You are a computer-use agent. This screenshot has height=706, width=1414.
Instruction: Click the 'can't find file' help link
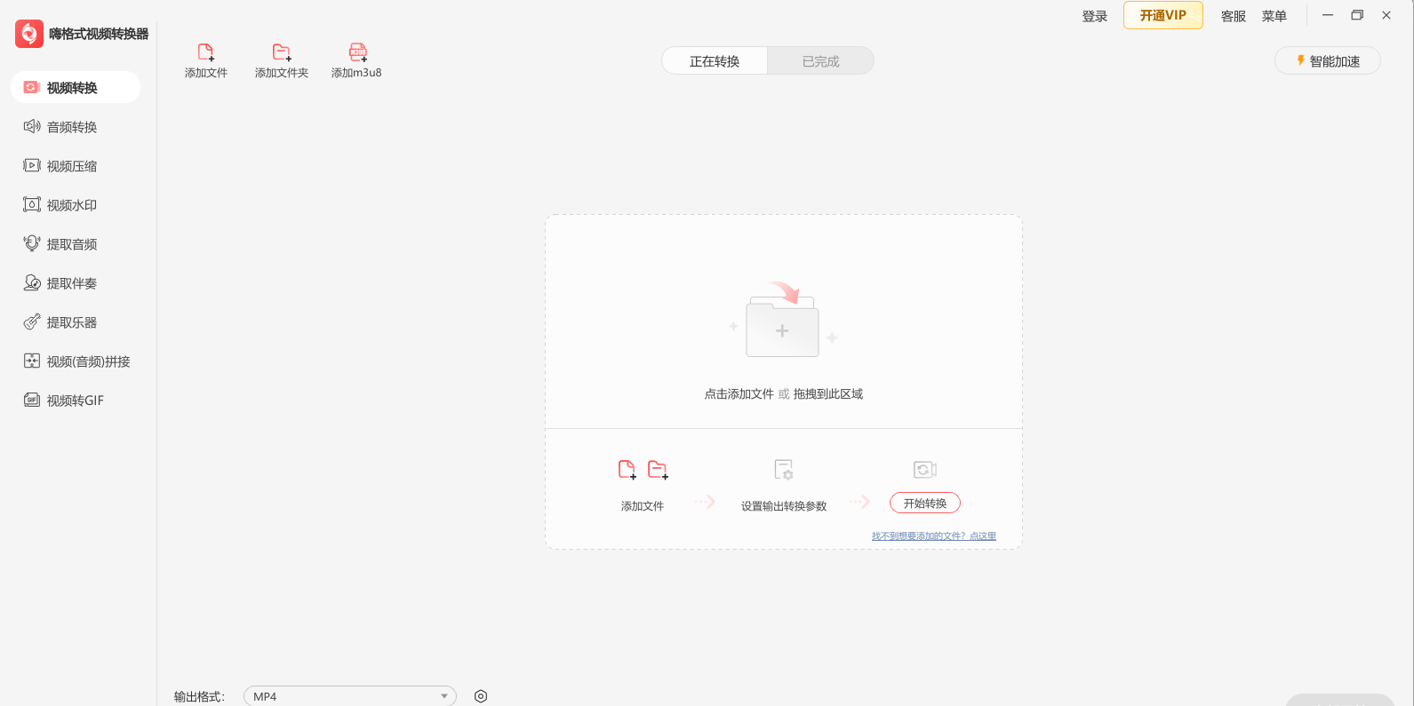coord(933,536)
